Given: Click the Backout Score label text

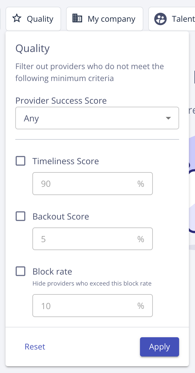Looking at the screenshot, I should (61, 216).
